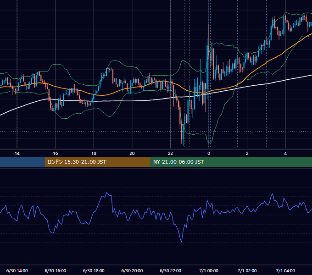Click the 6/30 14:00 time label

(x=17, y=270)
